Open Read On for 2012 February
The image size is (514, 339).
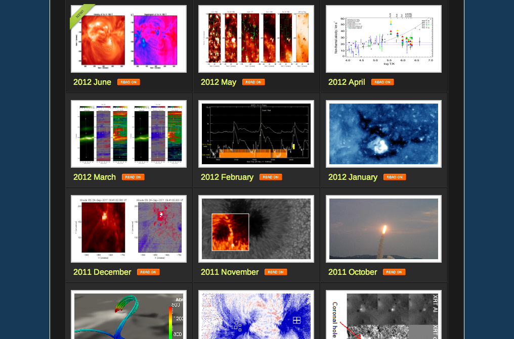point(271,177)
